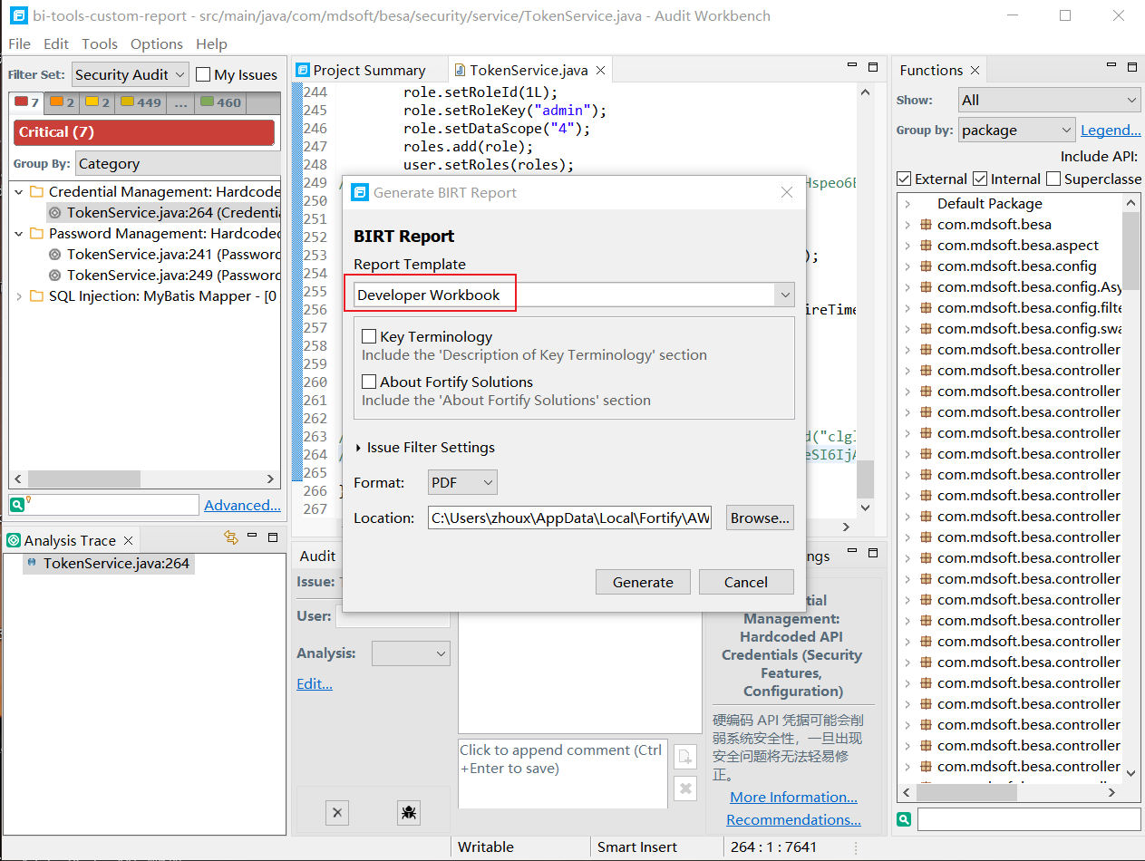The width and height of the screenshot is (1145, 861).
Task: Collapse the Password Management group
Action: (x=19, y=234)
